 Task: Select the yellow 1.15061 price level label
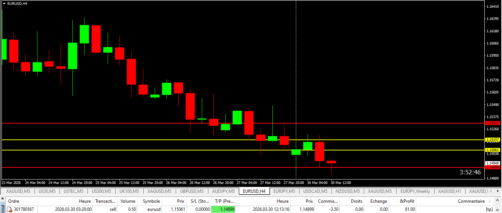pos(492,150)
